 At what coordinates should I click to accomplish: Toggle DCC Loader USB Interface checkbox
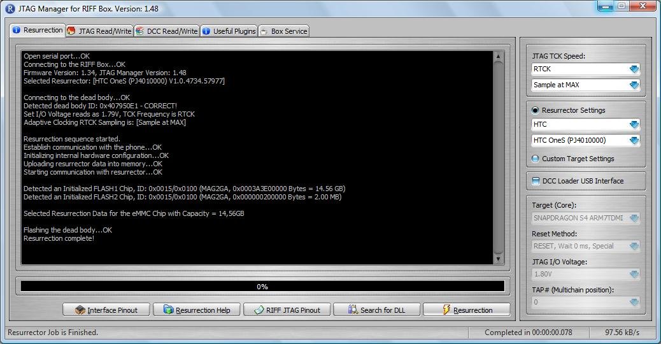point(536,182)
